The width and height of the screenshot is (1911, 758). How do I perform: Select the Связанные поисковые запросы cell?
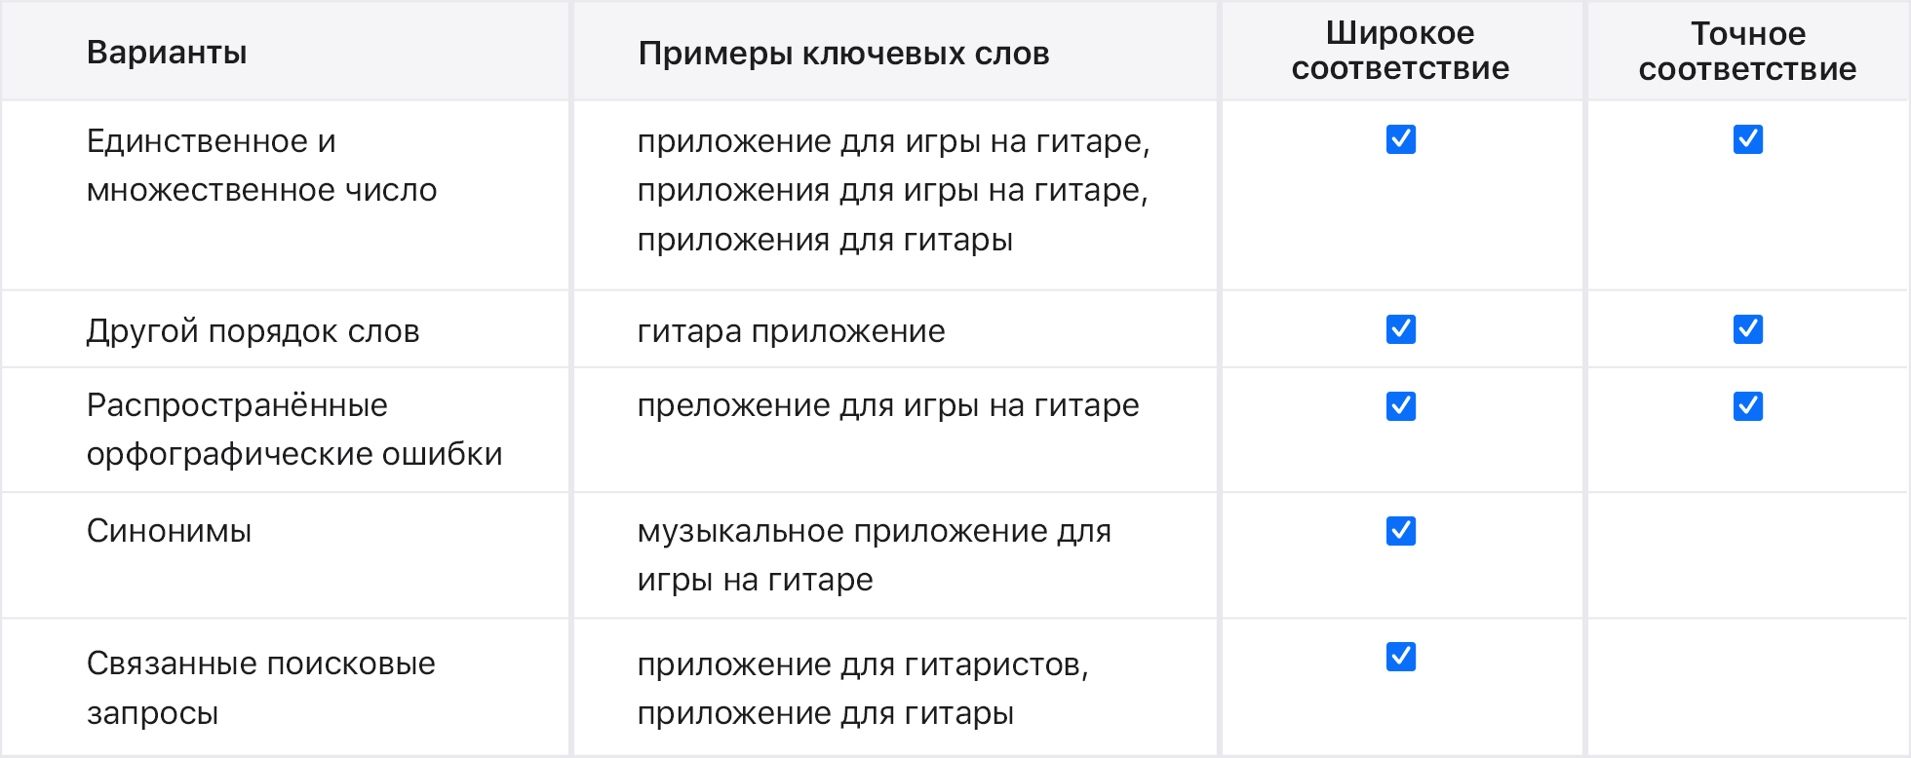click(x=260, y=688)
